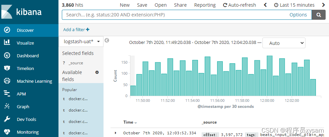
Task: Open the Dev Tools wrench icon
Action: pos(7,119)
